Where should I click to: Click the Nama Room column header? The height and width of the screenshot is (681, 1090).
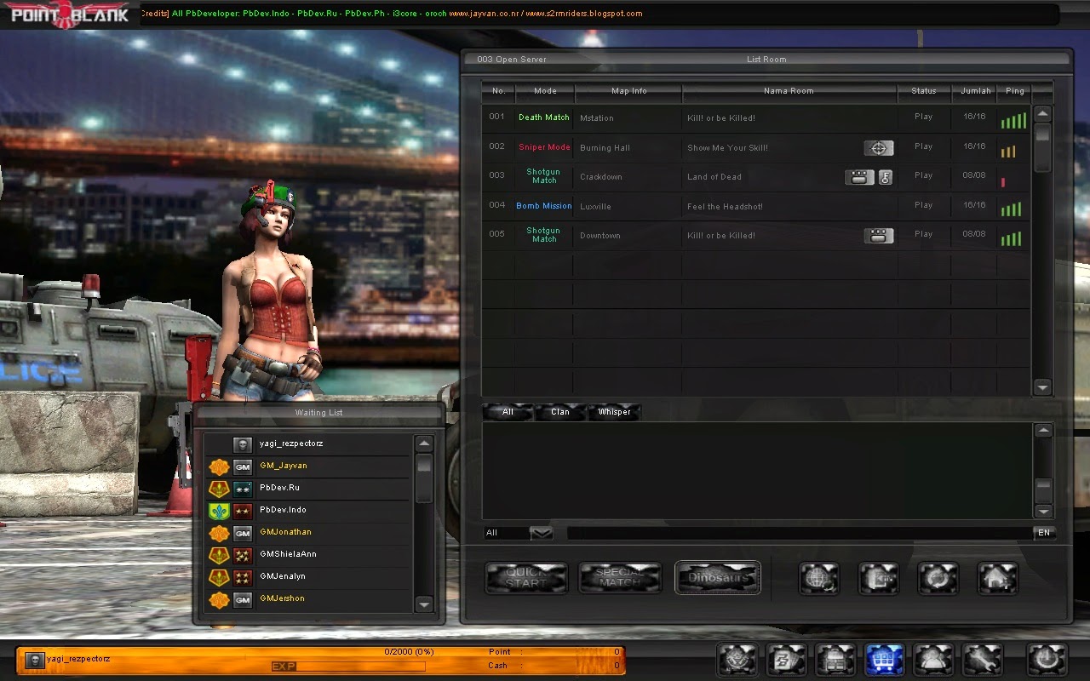click(x=789, y=91)
